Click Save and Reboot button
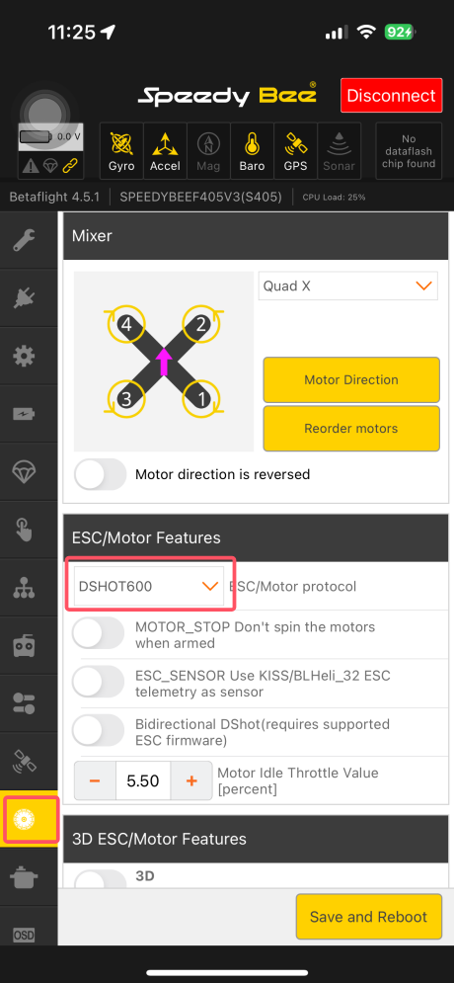 tap(368, 917)
